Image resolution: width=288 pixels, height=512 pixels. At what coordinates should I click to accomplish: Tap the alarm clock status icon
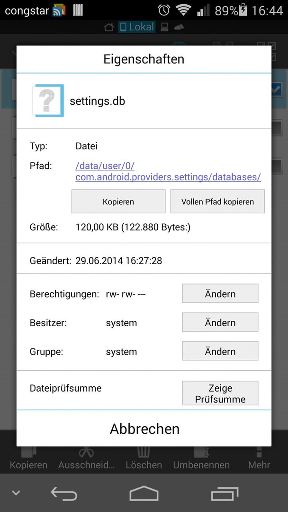(164, 10)
